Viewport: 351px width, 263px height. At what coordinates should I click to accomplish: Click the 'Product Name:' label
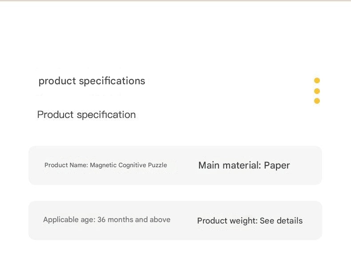pos(66,165)
